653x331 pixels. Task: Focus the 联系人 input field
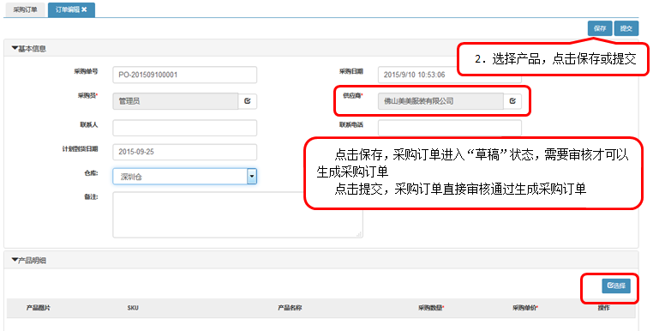pyautogui.click(x=184, y=128)
